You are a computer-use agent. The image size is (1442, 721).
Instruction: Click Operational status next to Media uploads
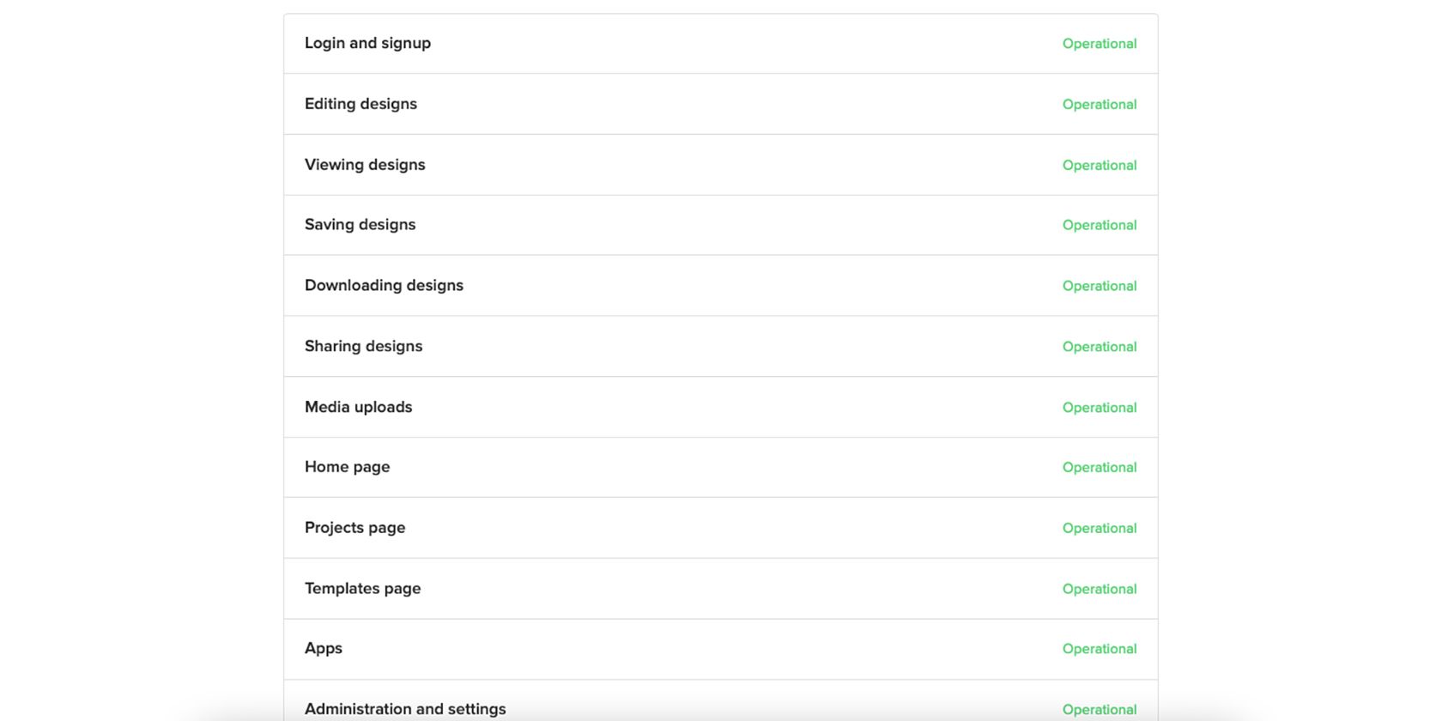coord(1100,408)
